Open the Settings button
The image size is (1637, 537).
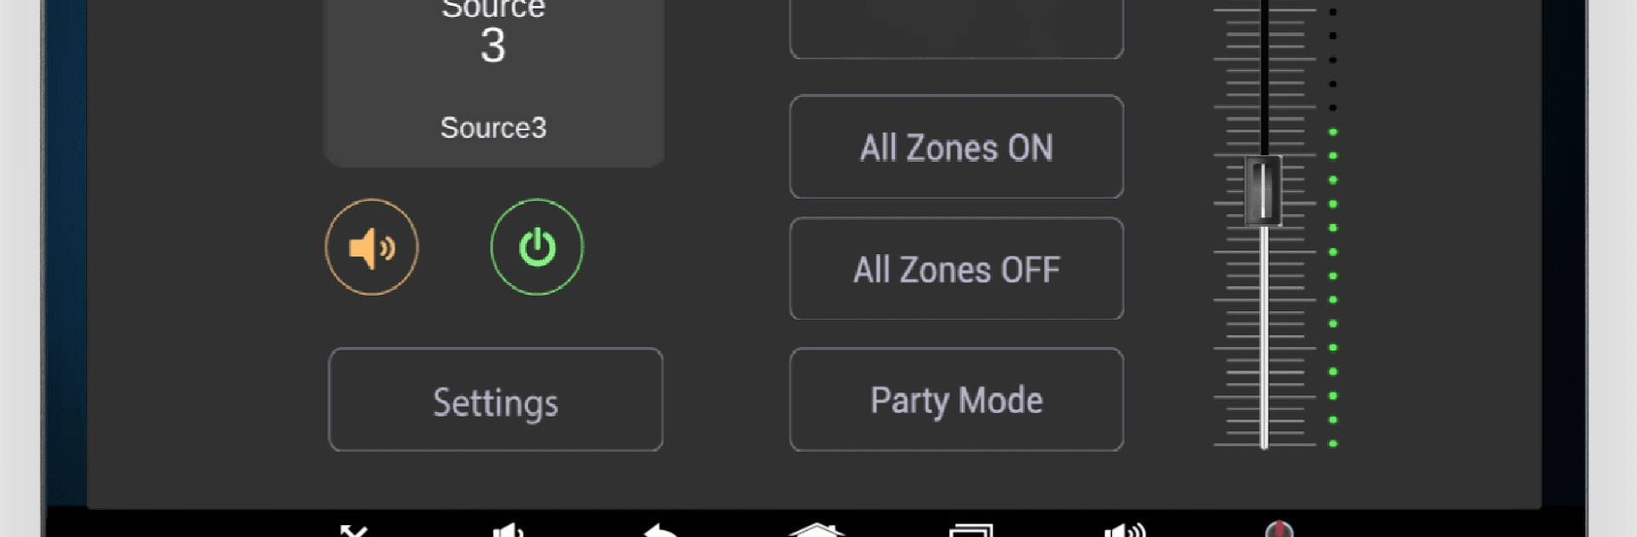(x=495, y=400)
